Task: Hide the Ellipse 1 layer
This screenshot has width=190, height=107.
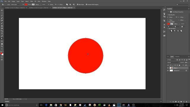Action: pos(168,68)
